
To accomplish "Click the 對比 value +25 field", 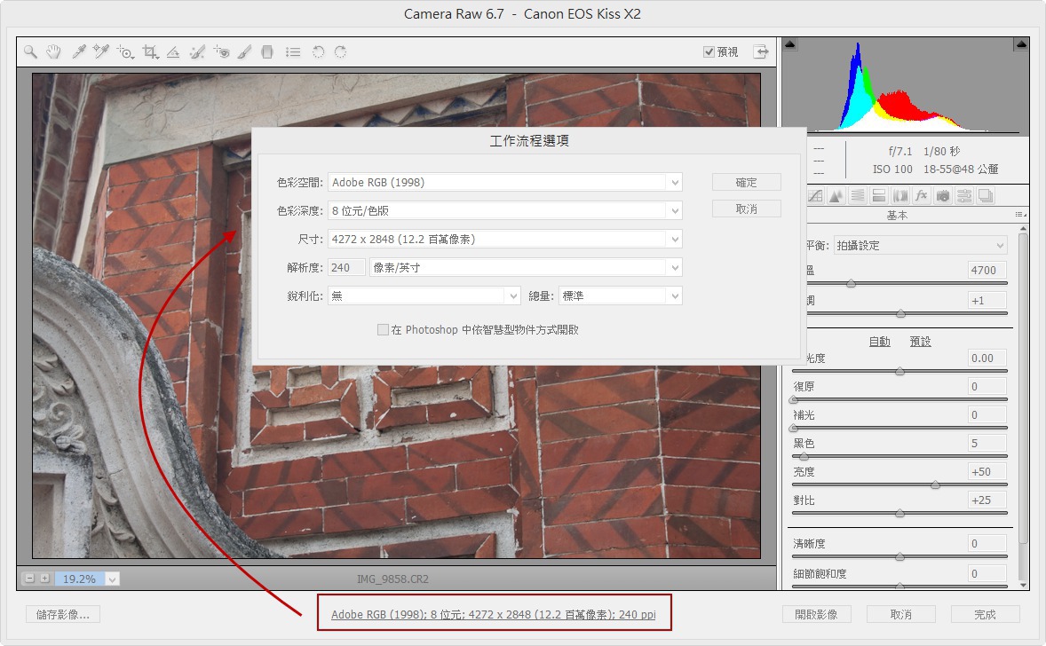I will tap(987, 500).
